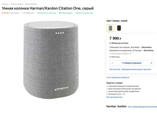Select the gray color swatch

[110, 28]
